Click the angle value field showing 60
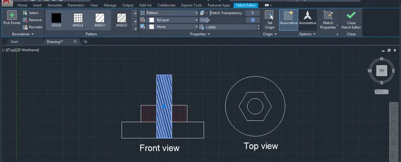This screenshot has height=162, width=401. pos(252,20)
